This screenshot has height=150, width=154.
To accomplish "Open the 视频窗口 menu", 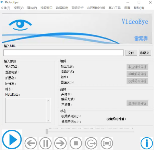I will click(x=46, y=8).
